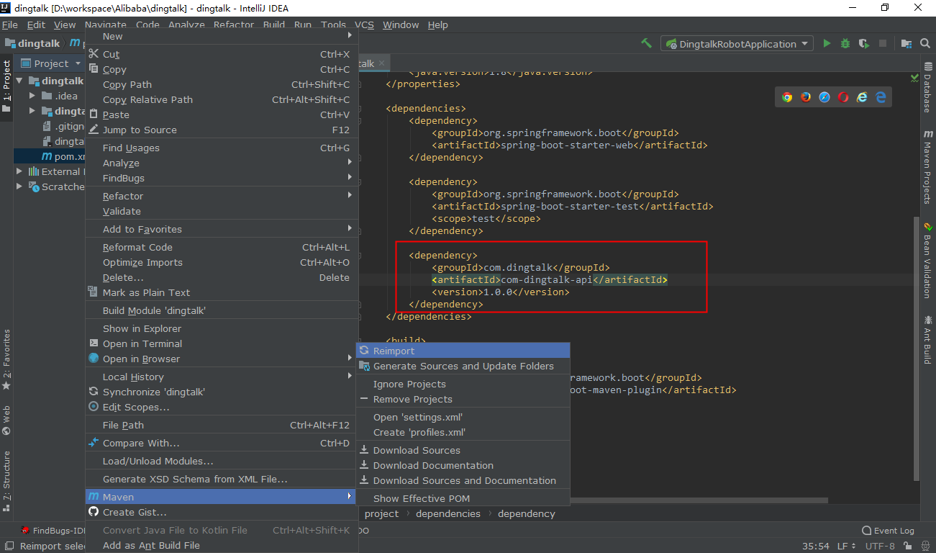Image resolution: width=936 pixels, height=553 pixels.
Task: Click the Event Log button
Action: pyautogui.click(x=889, y=531)
